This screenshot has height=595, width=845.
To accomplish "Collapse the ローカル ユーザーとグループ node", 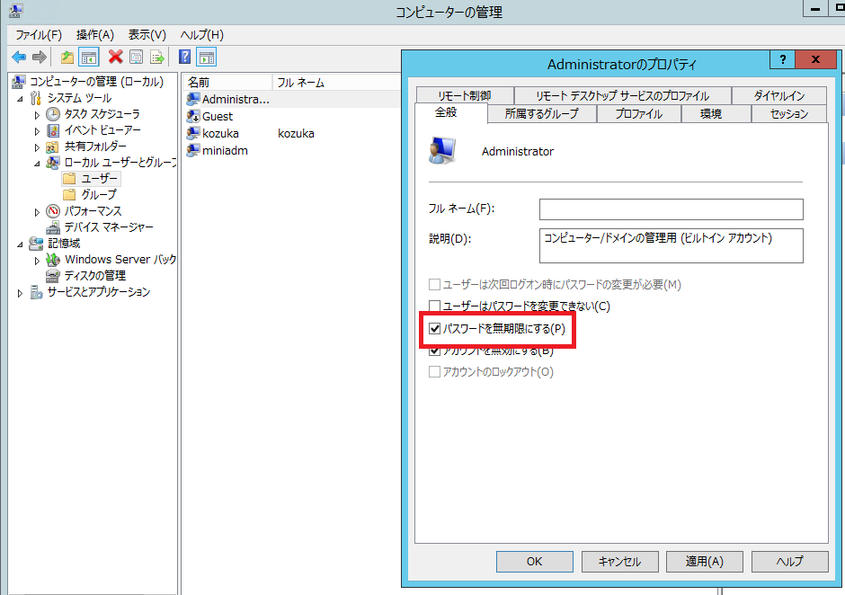I will (37, 163).
